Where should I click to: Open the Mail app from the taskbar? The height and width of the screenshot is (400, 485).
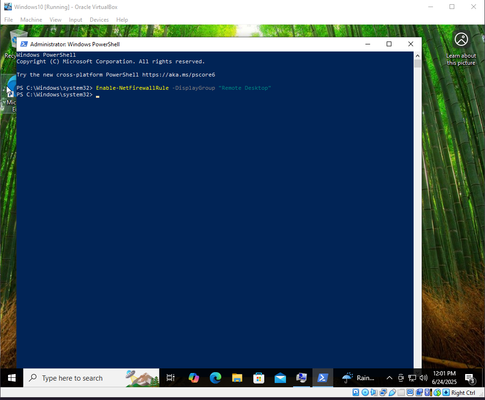tap(280, 378)
